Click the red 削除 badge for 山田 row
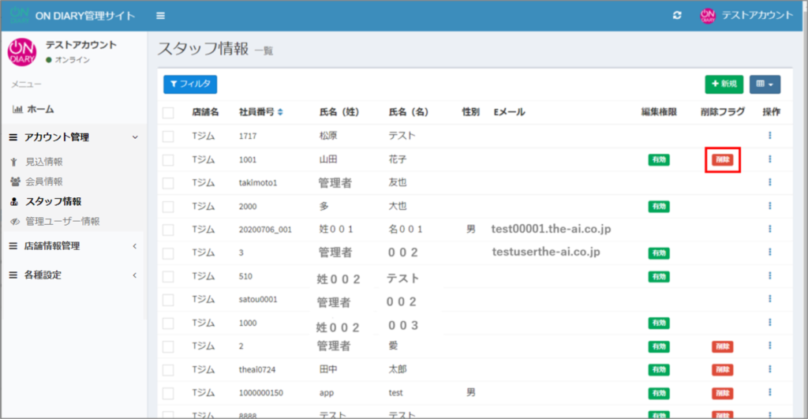 tap(722, 159)
